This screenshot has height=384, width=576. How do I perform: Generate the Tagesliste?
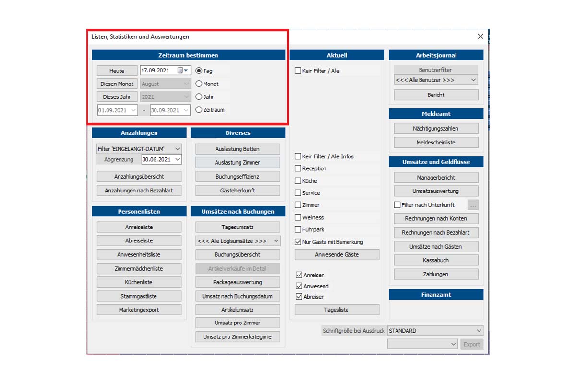[x=336, y=310]
